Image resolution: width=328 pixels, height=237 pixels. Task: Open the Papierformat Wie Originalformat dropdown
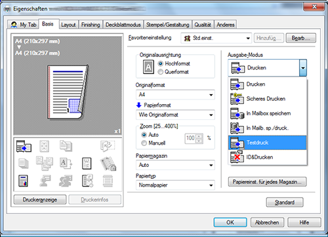(175, 115)
